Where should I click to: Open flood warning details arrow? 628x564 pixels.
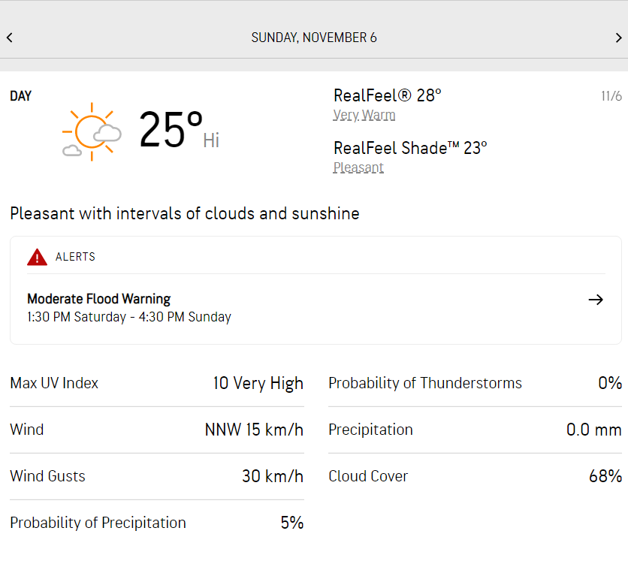tap(596, 300)
